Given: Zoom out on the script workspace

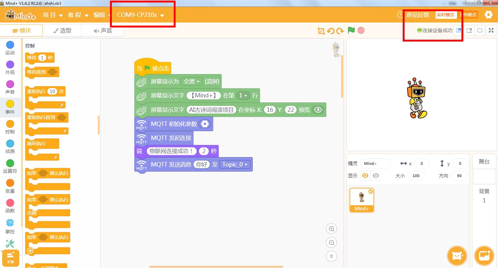Looking at the screenshot, I should click(331, 242).
